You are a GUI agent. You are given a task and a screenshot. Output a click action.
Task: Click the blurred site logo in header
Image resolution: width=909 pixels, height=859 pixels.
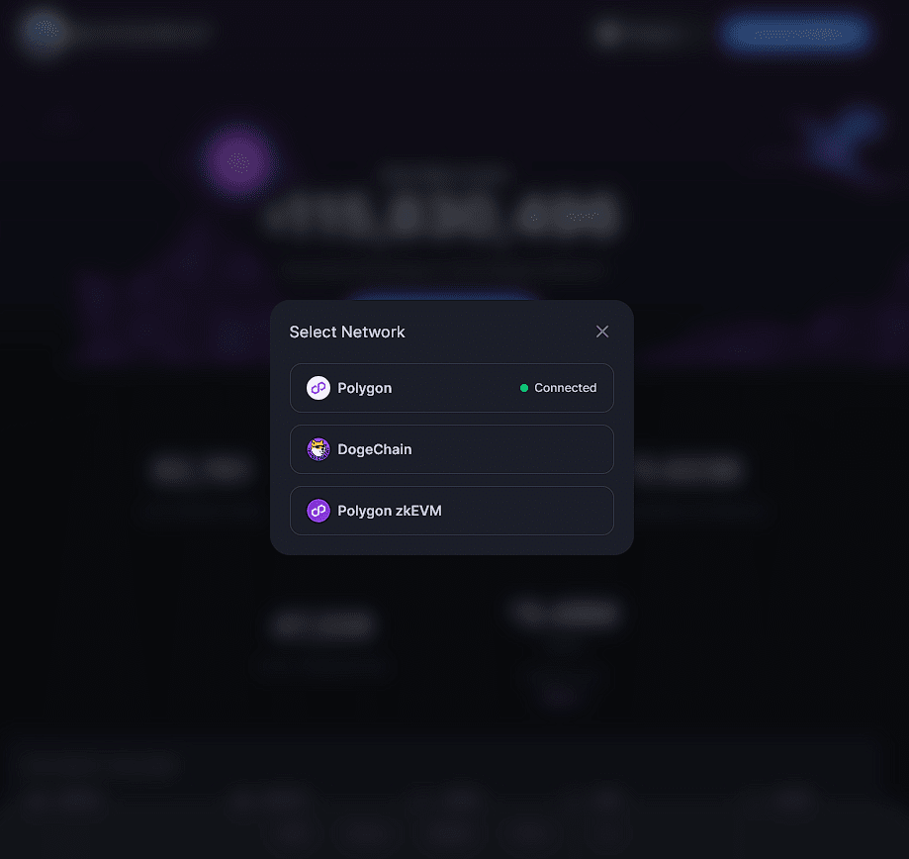pos(45,29)
